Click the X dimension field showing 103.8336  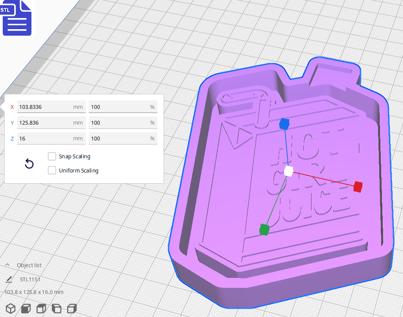pos(51,107)
